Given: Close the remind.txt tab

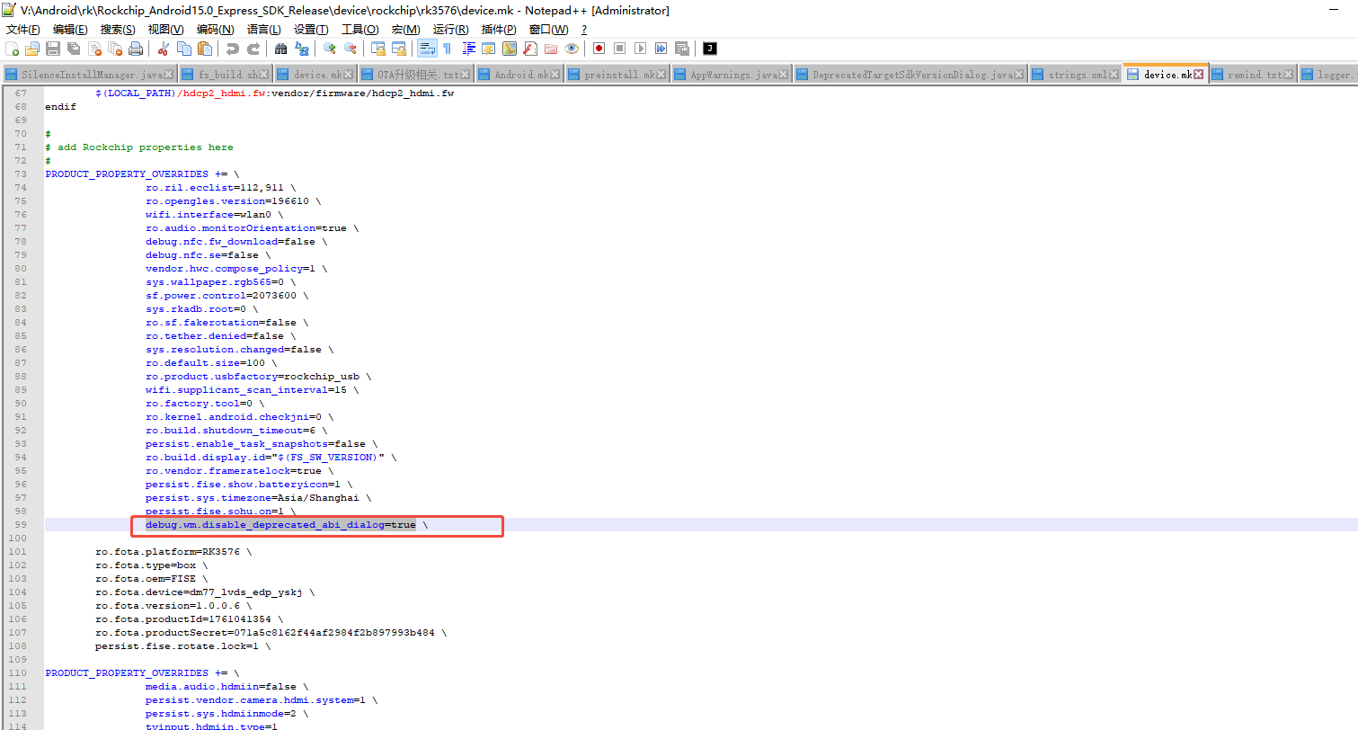Looking at the screenshot, I should (1290, 75).
